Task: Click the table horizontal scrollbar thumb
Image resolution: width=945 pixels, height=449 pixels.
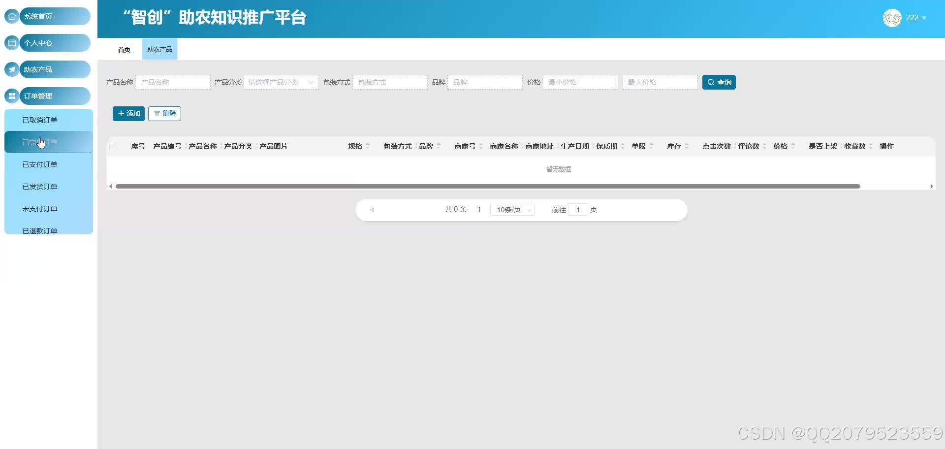Action: [488, 186]
